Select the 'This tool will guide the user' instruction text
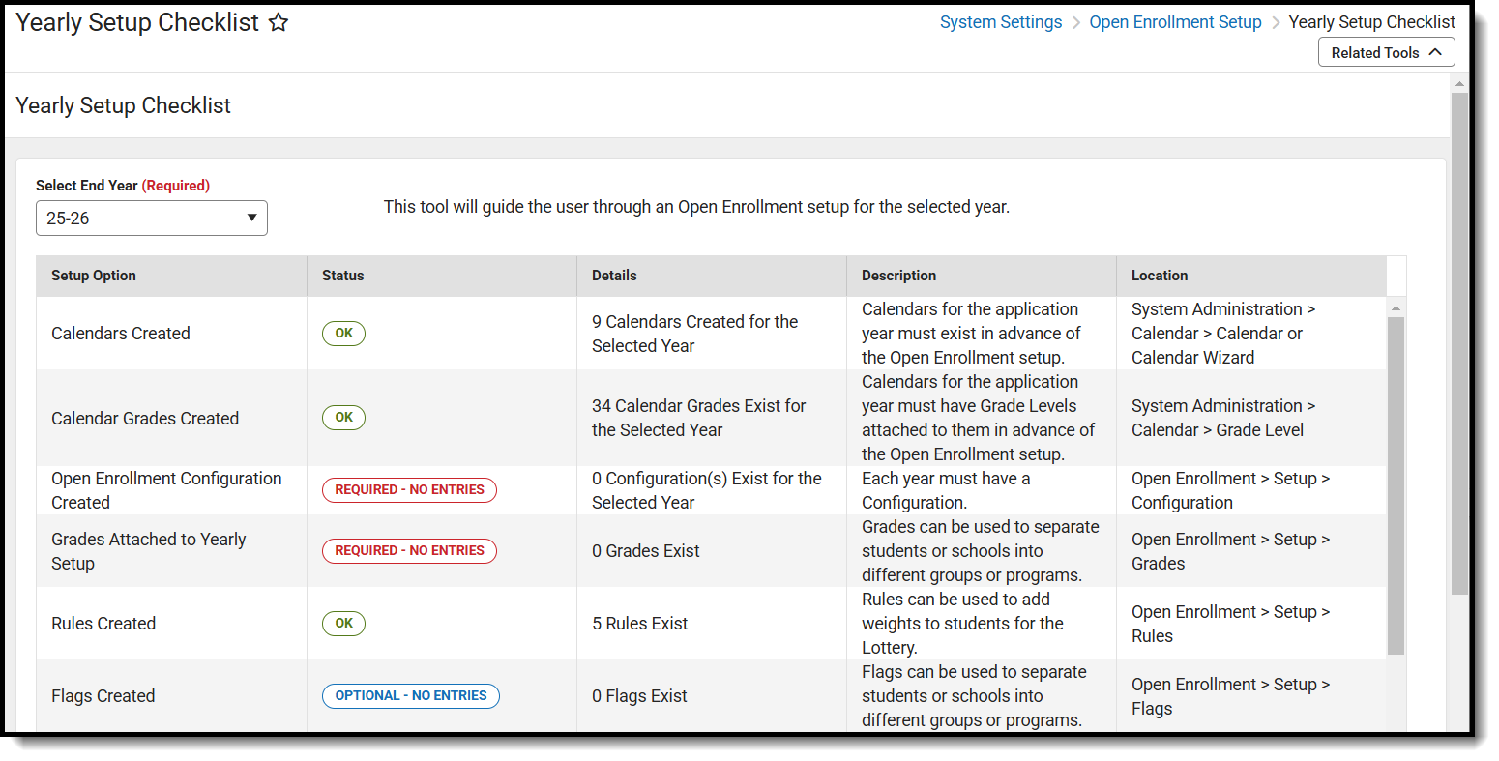The image size is (1499, 761). (x=696, y=207)
